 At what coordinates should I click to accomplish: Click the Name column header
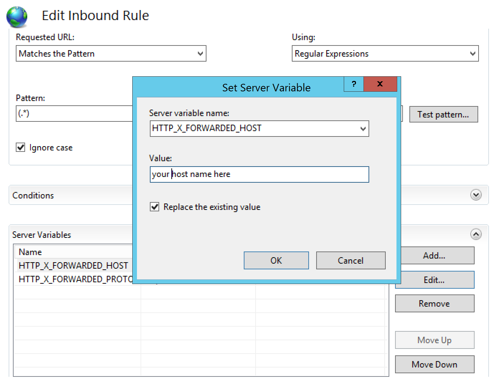73,252
